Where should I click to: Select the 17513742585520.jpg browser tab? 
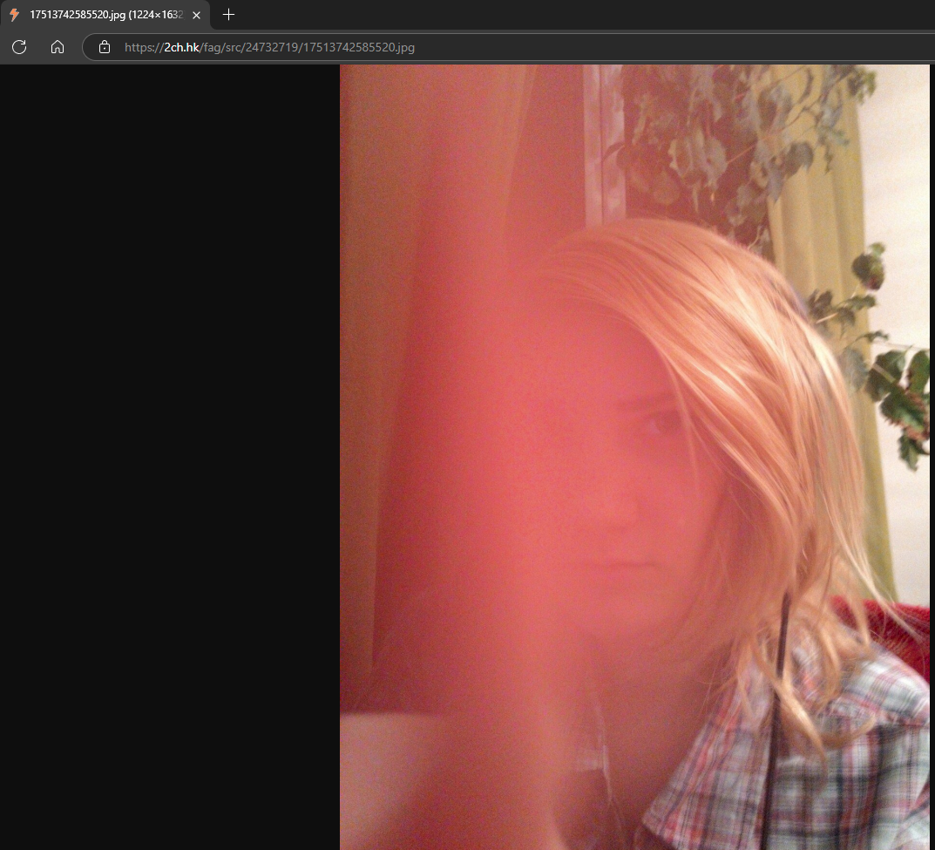pos(105,15)
